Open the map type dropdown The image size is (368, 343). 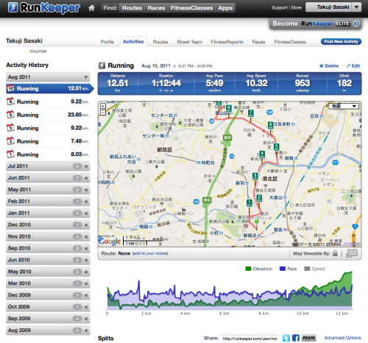click(x=344, y=106)
